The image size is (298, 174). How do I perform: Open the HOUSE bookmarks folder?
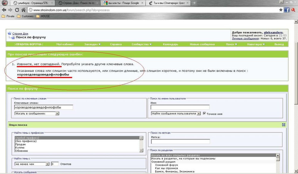43,16
